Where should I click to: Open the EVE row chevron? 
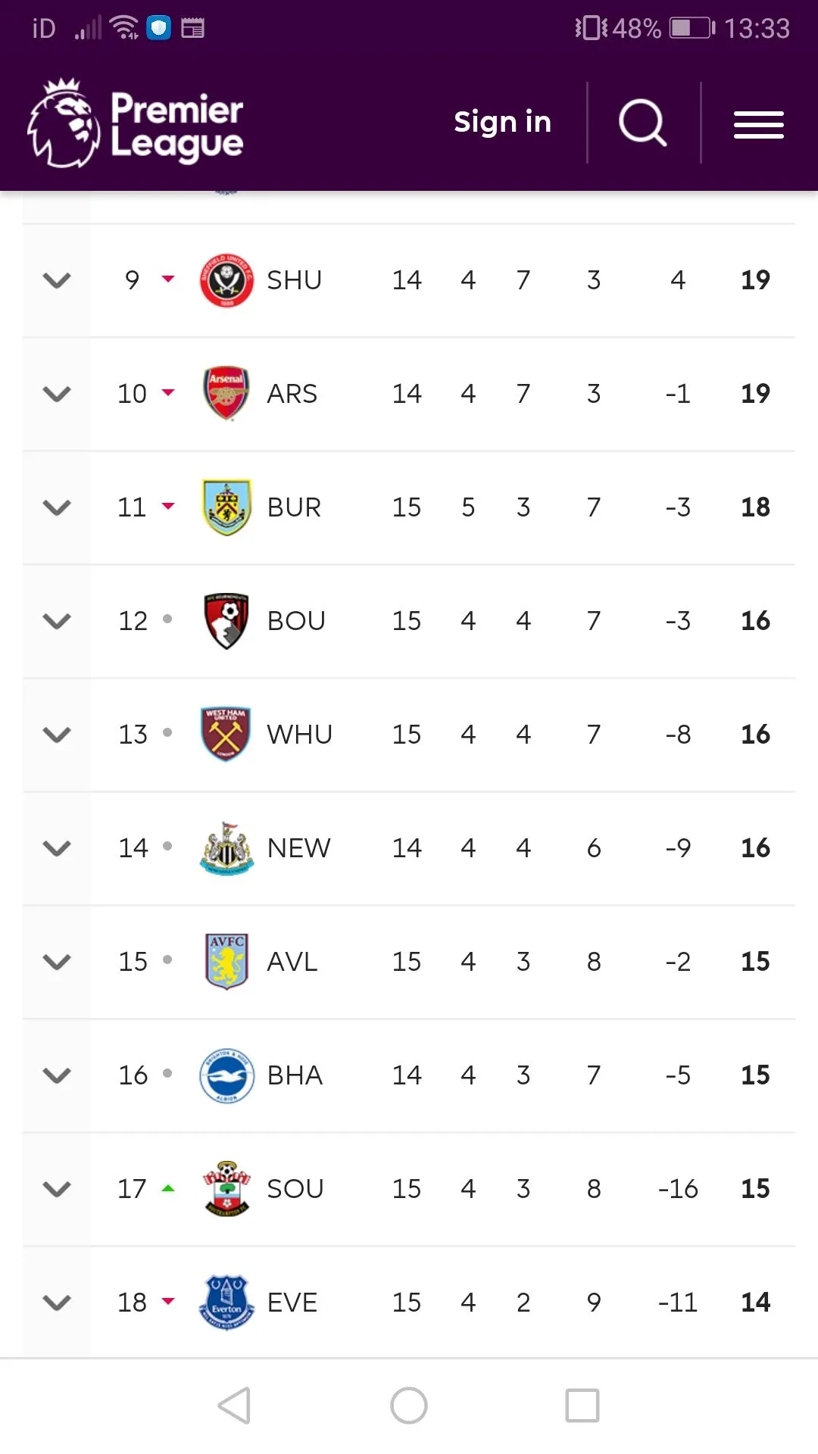pos(57,1303)
